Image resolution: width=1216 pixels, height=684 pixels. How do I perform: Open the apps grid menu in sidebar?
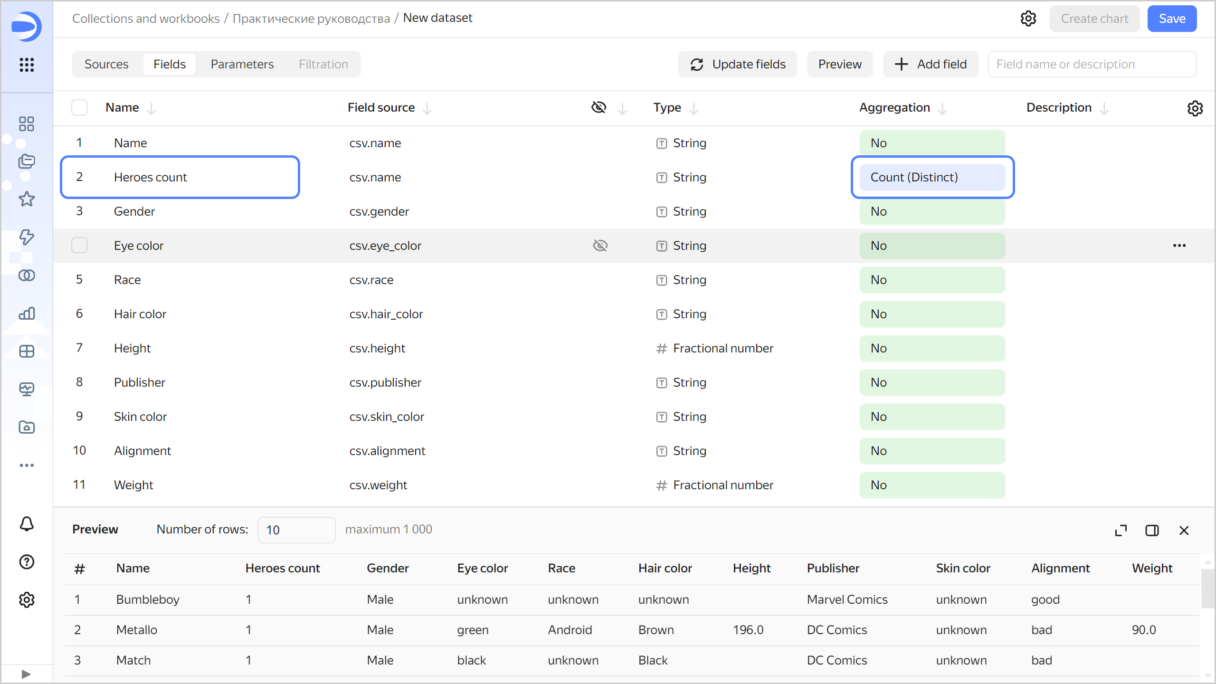[x=27, y=65]
